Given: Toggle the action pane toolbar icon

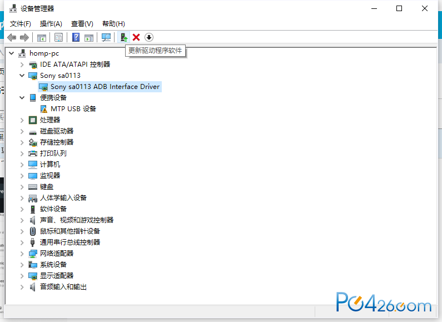Looking at the screenshot, I should (x=89, y=37).
